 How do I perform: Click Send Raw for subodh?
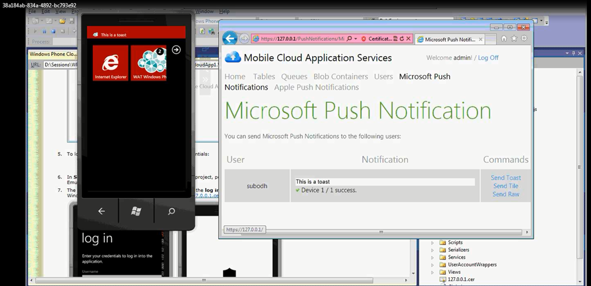point(506,194)
